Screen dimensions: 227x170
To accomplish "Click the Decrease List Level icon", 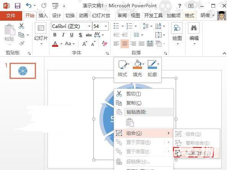I will pos(116,35).
